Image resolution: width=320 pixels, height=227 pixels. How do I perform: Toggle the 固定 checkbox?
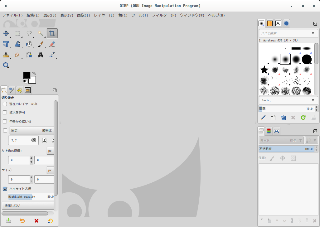(5, 131)
